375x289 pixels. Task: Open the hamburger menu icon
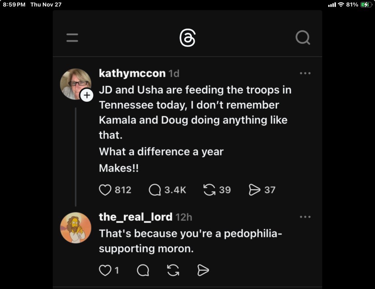click(x=72, y=38)
